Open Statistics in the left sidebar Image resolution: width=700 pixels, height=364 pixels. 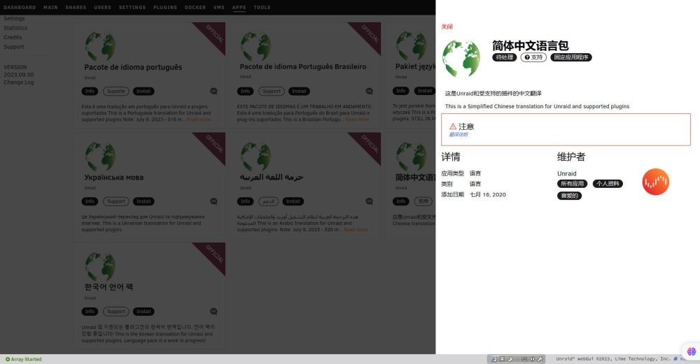15,28
